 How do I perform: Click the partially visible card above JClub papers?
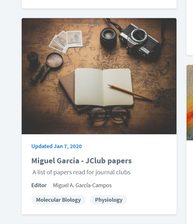coord(99,4)
